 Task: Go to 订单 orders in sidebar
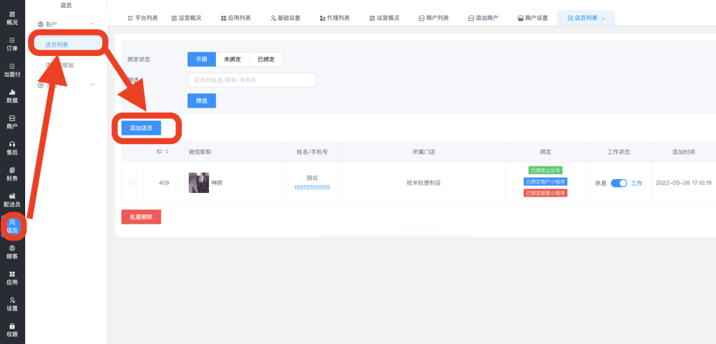(x=12, y=43)
